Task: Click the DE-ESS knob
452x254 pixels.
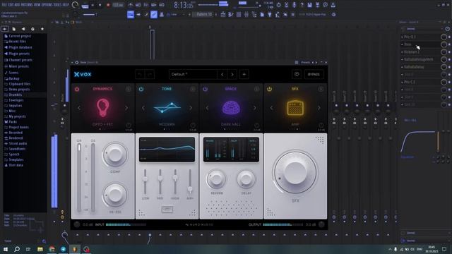Action: click(114, 195)
